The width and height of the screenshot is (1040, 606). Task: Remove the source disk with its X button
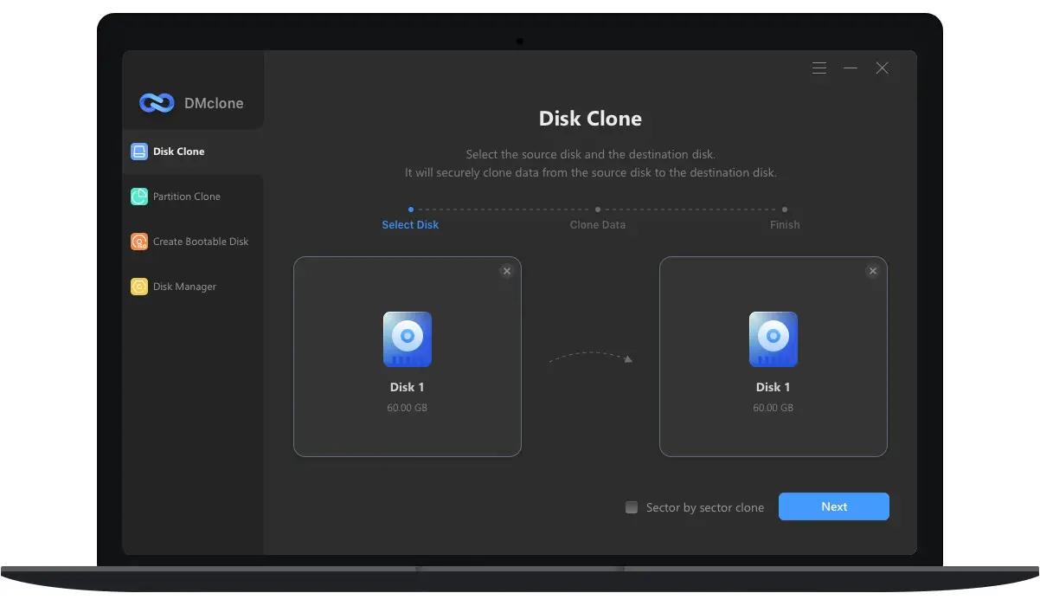(x=507, y=271)
